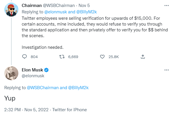Click the 6,669 retweet count

coord(73,57)
